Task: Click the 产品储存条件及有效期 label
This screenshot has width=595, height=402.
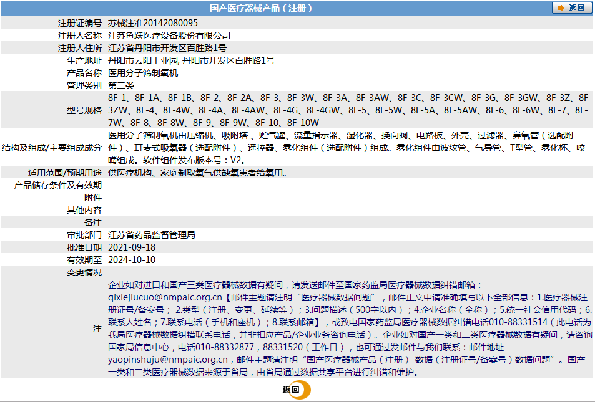Action: (x=58, y=185)
